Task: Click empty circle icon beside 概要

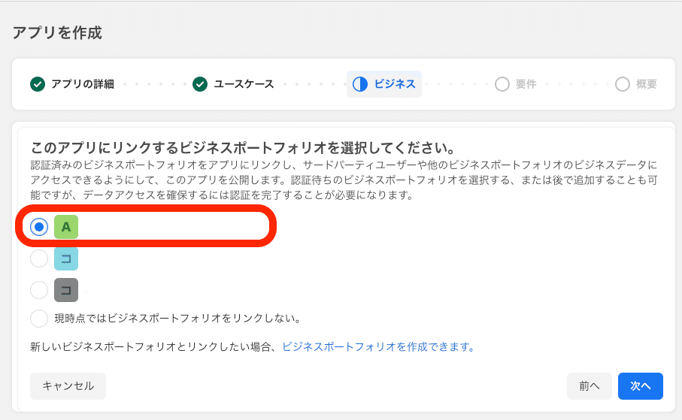Action: point(623,84)
